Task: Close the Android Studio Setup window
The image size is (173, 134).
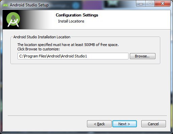Action: (x=163, y=4)
